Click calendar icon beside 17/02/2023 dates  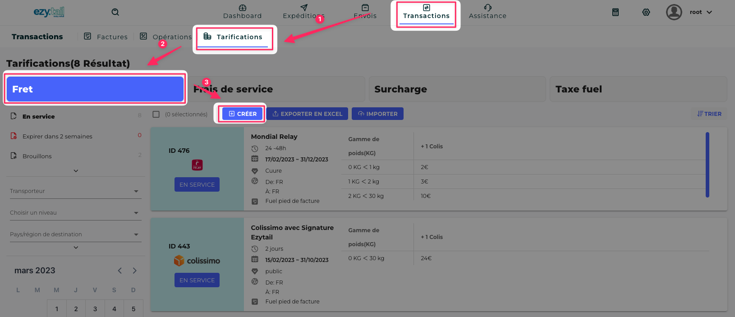coord(255,159)
